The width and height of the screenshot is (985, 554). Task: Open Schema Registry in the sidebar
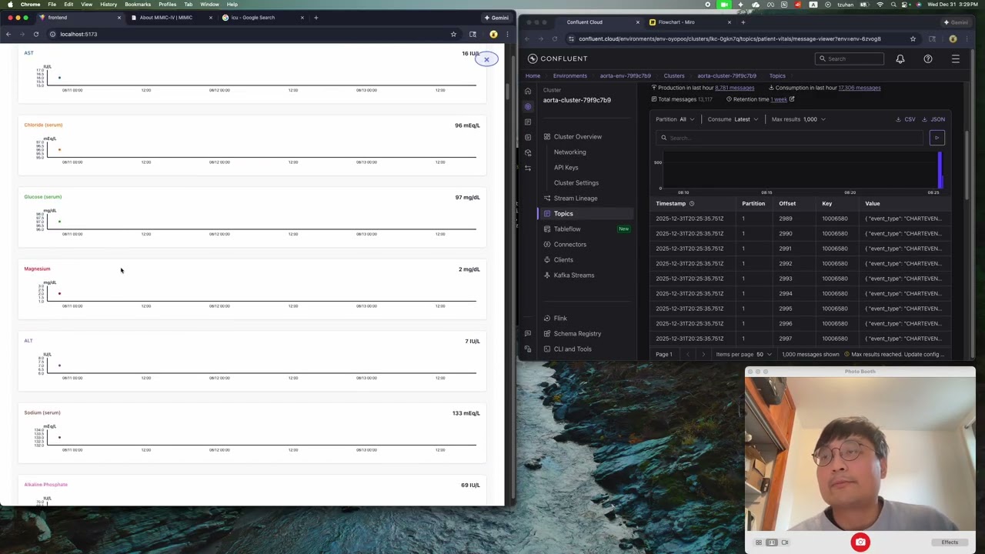click(577, 334)
